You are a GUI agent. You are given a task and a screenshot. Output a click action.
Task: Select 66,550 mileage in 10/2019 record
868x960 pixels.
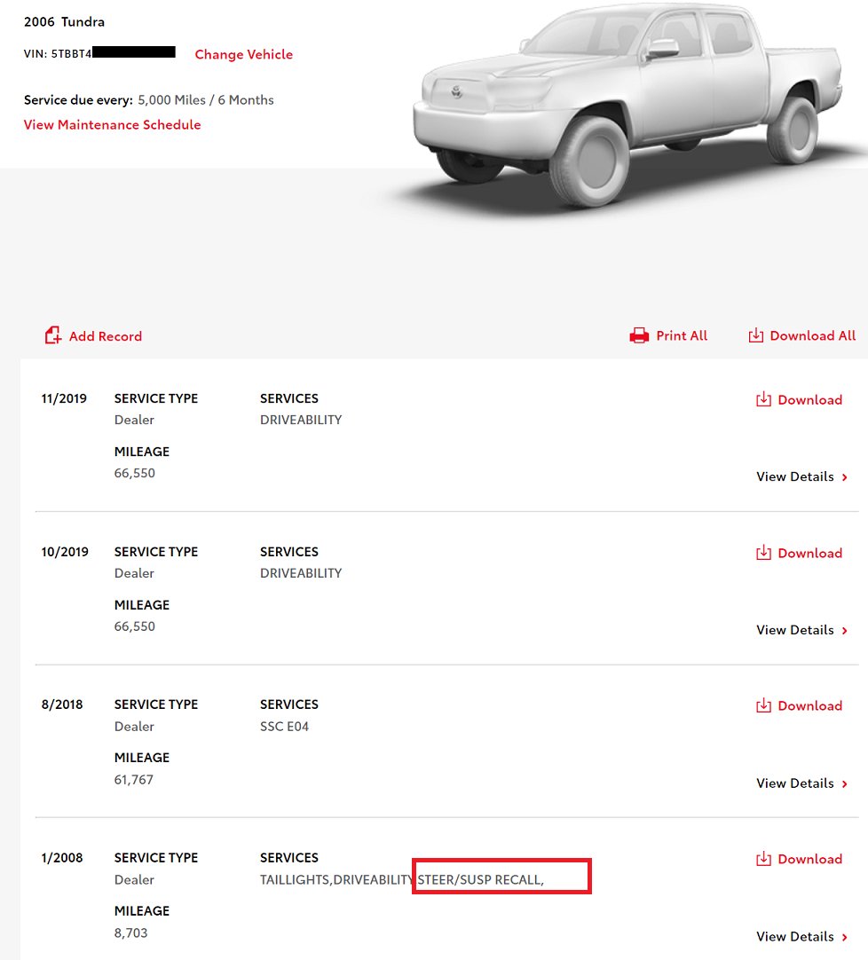point(135,627)
